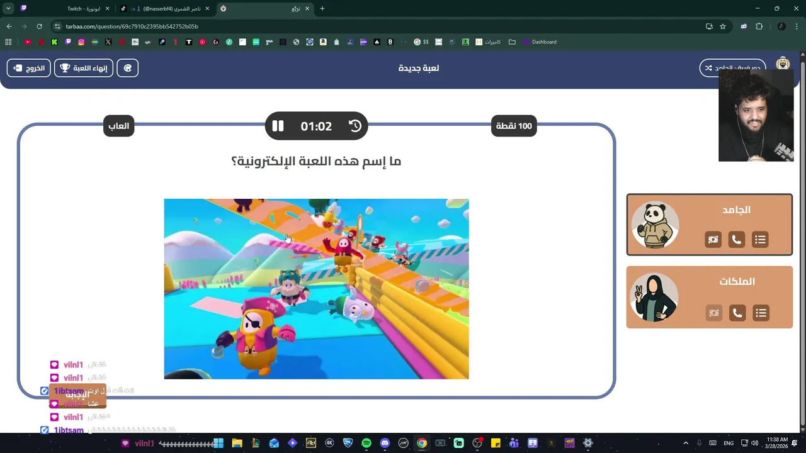Open Sticky Notes from the taskbar
The height and width of the screenshot is (453, 806).
[496, 443]
